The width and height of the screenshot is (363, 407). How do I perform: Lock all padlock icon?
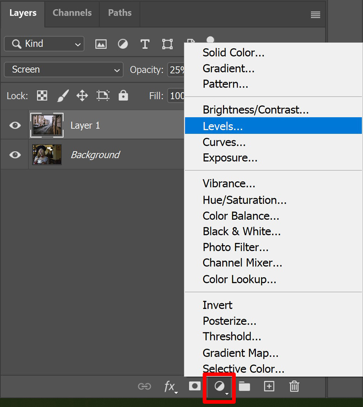(x=123, y=96)
